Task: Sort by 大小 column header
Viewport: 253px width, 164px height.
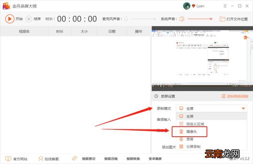Action: pos(84,31)
